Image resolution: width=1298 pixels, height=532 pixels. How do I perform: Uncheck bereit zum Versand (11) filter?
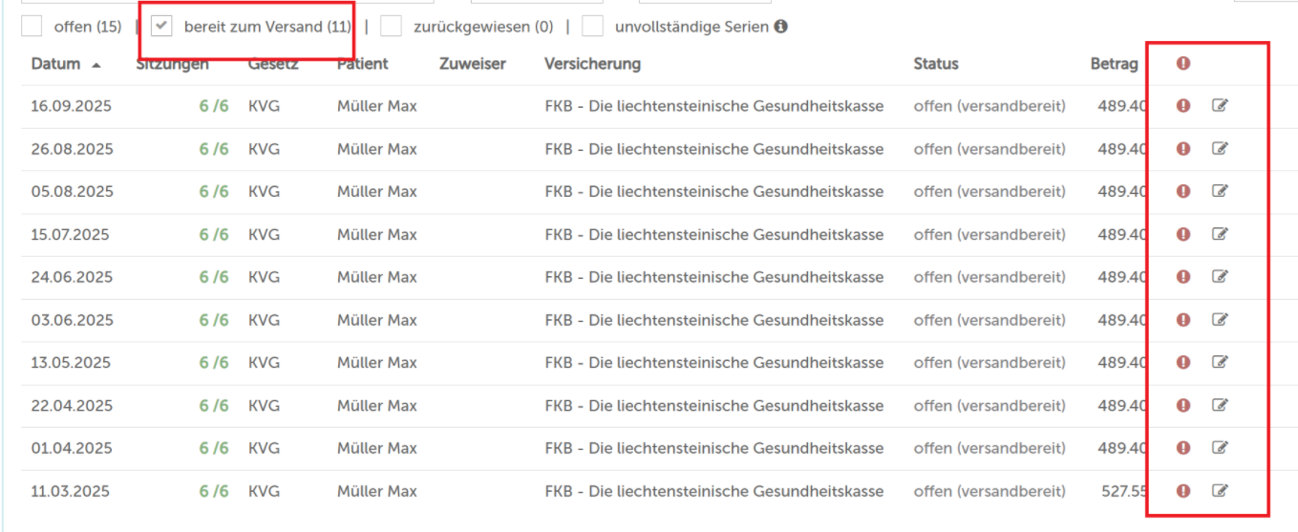161,27
